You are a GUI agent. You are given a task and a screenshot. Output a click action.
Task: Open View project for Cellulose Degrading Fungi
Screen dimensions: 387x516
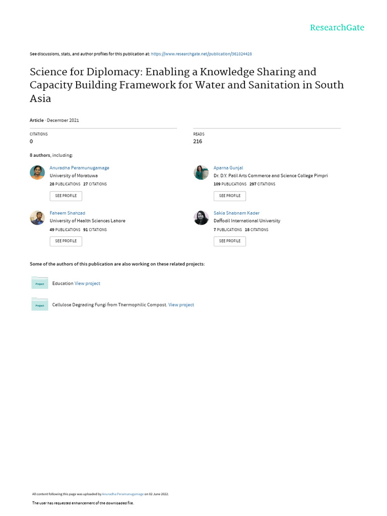pos(181,305)
